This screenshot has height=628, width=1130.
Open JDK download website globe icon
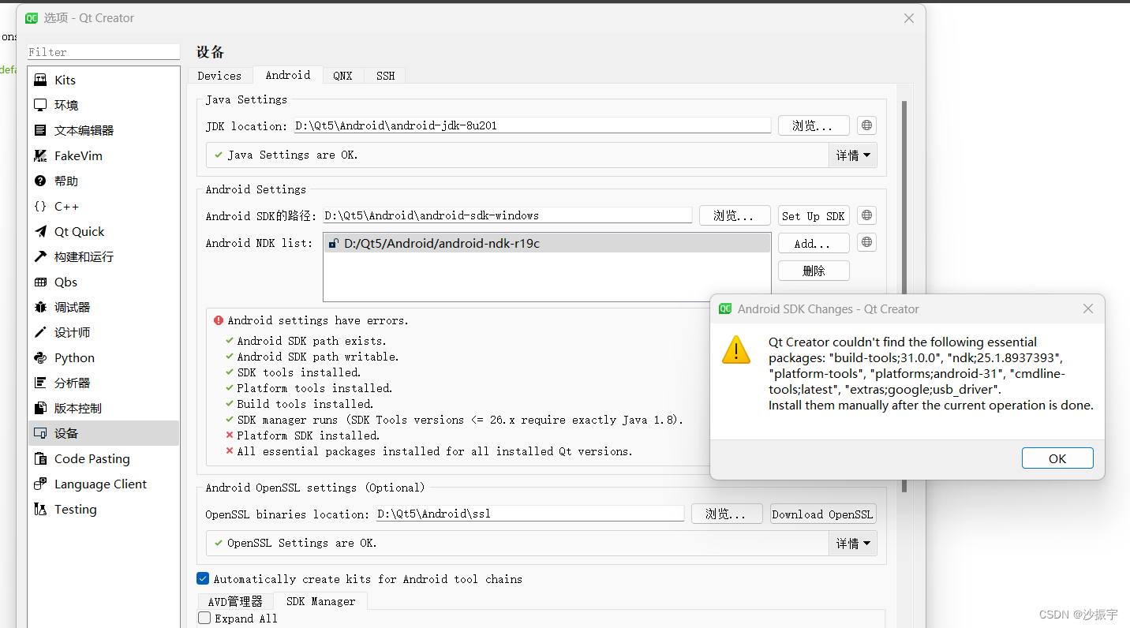click(866, 125)
